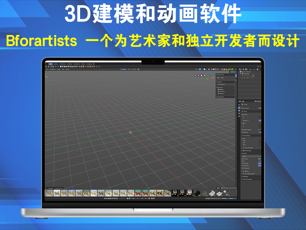Click the camera view navigation icon
The height and width of the screenshot is (230, 306).
pos(196,75)
